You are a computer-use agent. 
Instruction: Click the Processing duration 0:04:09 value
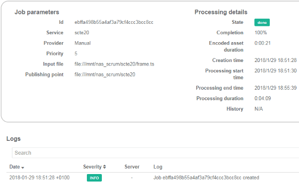pos(263,99)
